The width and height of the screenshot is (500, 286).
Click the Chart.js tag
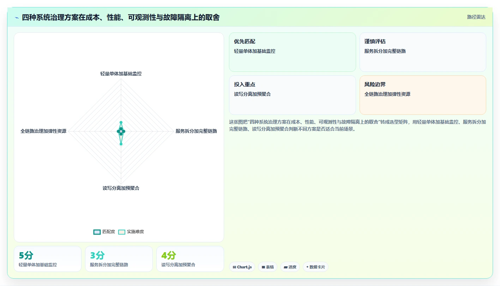[x=242, y=267]
